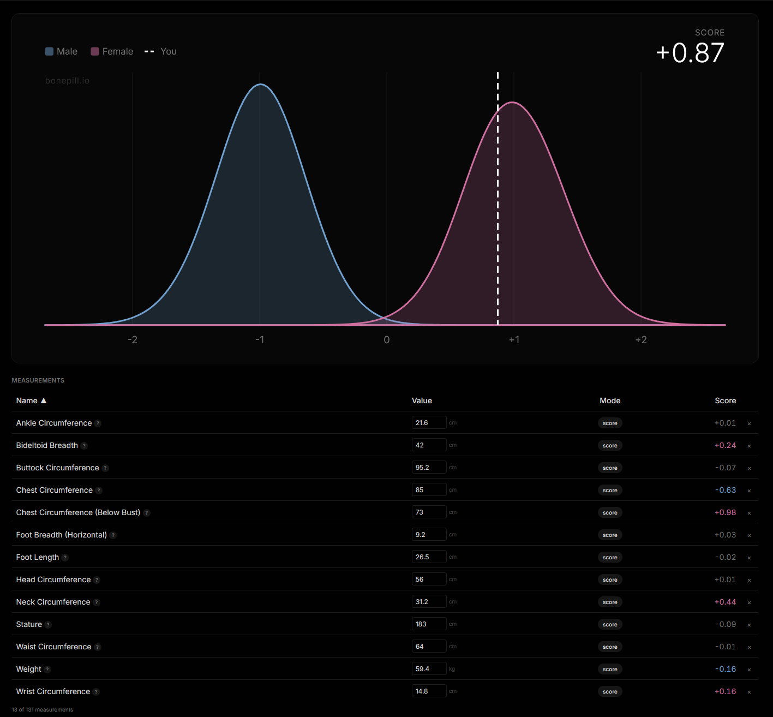
Task: Click mode pill on Foot Breadth (Horizontal) row
Action: (x=610, y=535)
